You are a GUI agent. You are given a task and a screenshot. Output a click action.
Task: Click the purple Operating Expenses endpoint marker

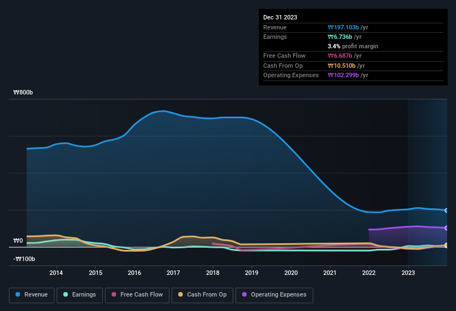point(447,228)
